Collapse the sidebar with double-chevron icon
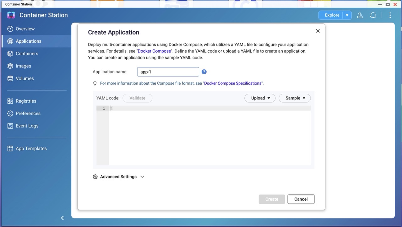Viewport: 402px width, 227px height. click(62, 218)
